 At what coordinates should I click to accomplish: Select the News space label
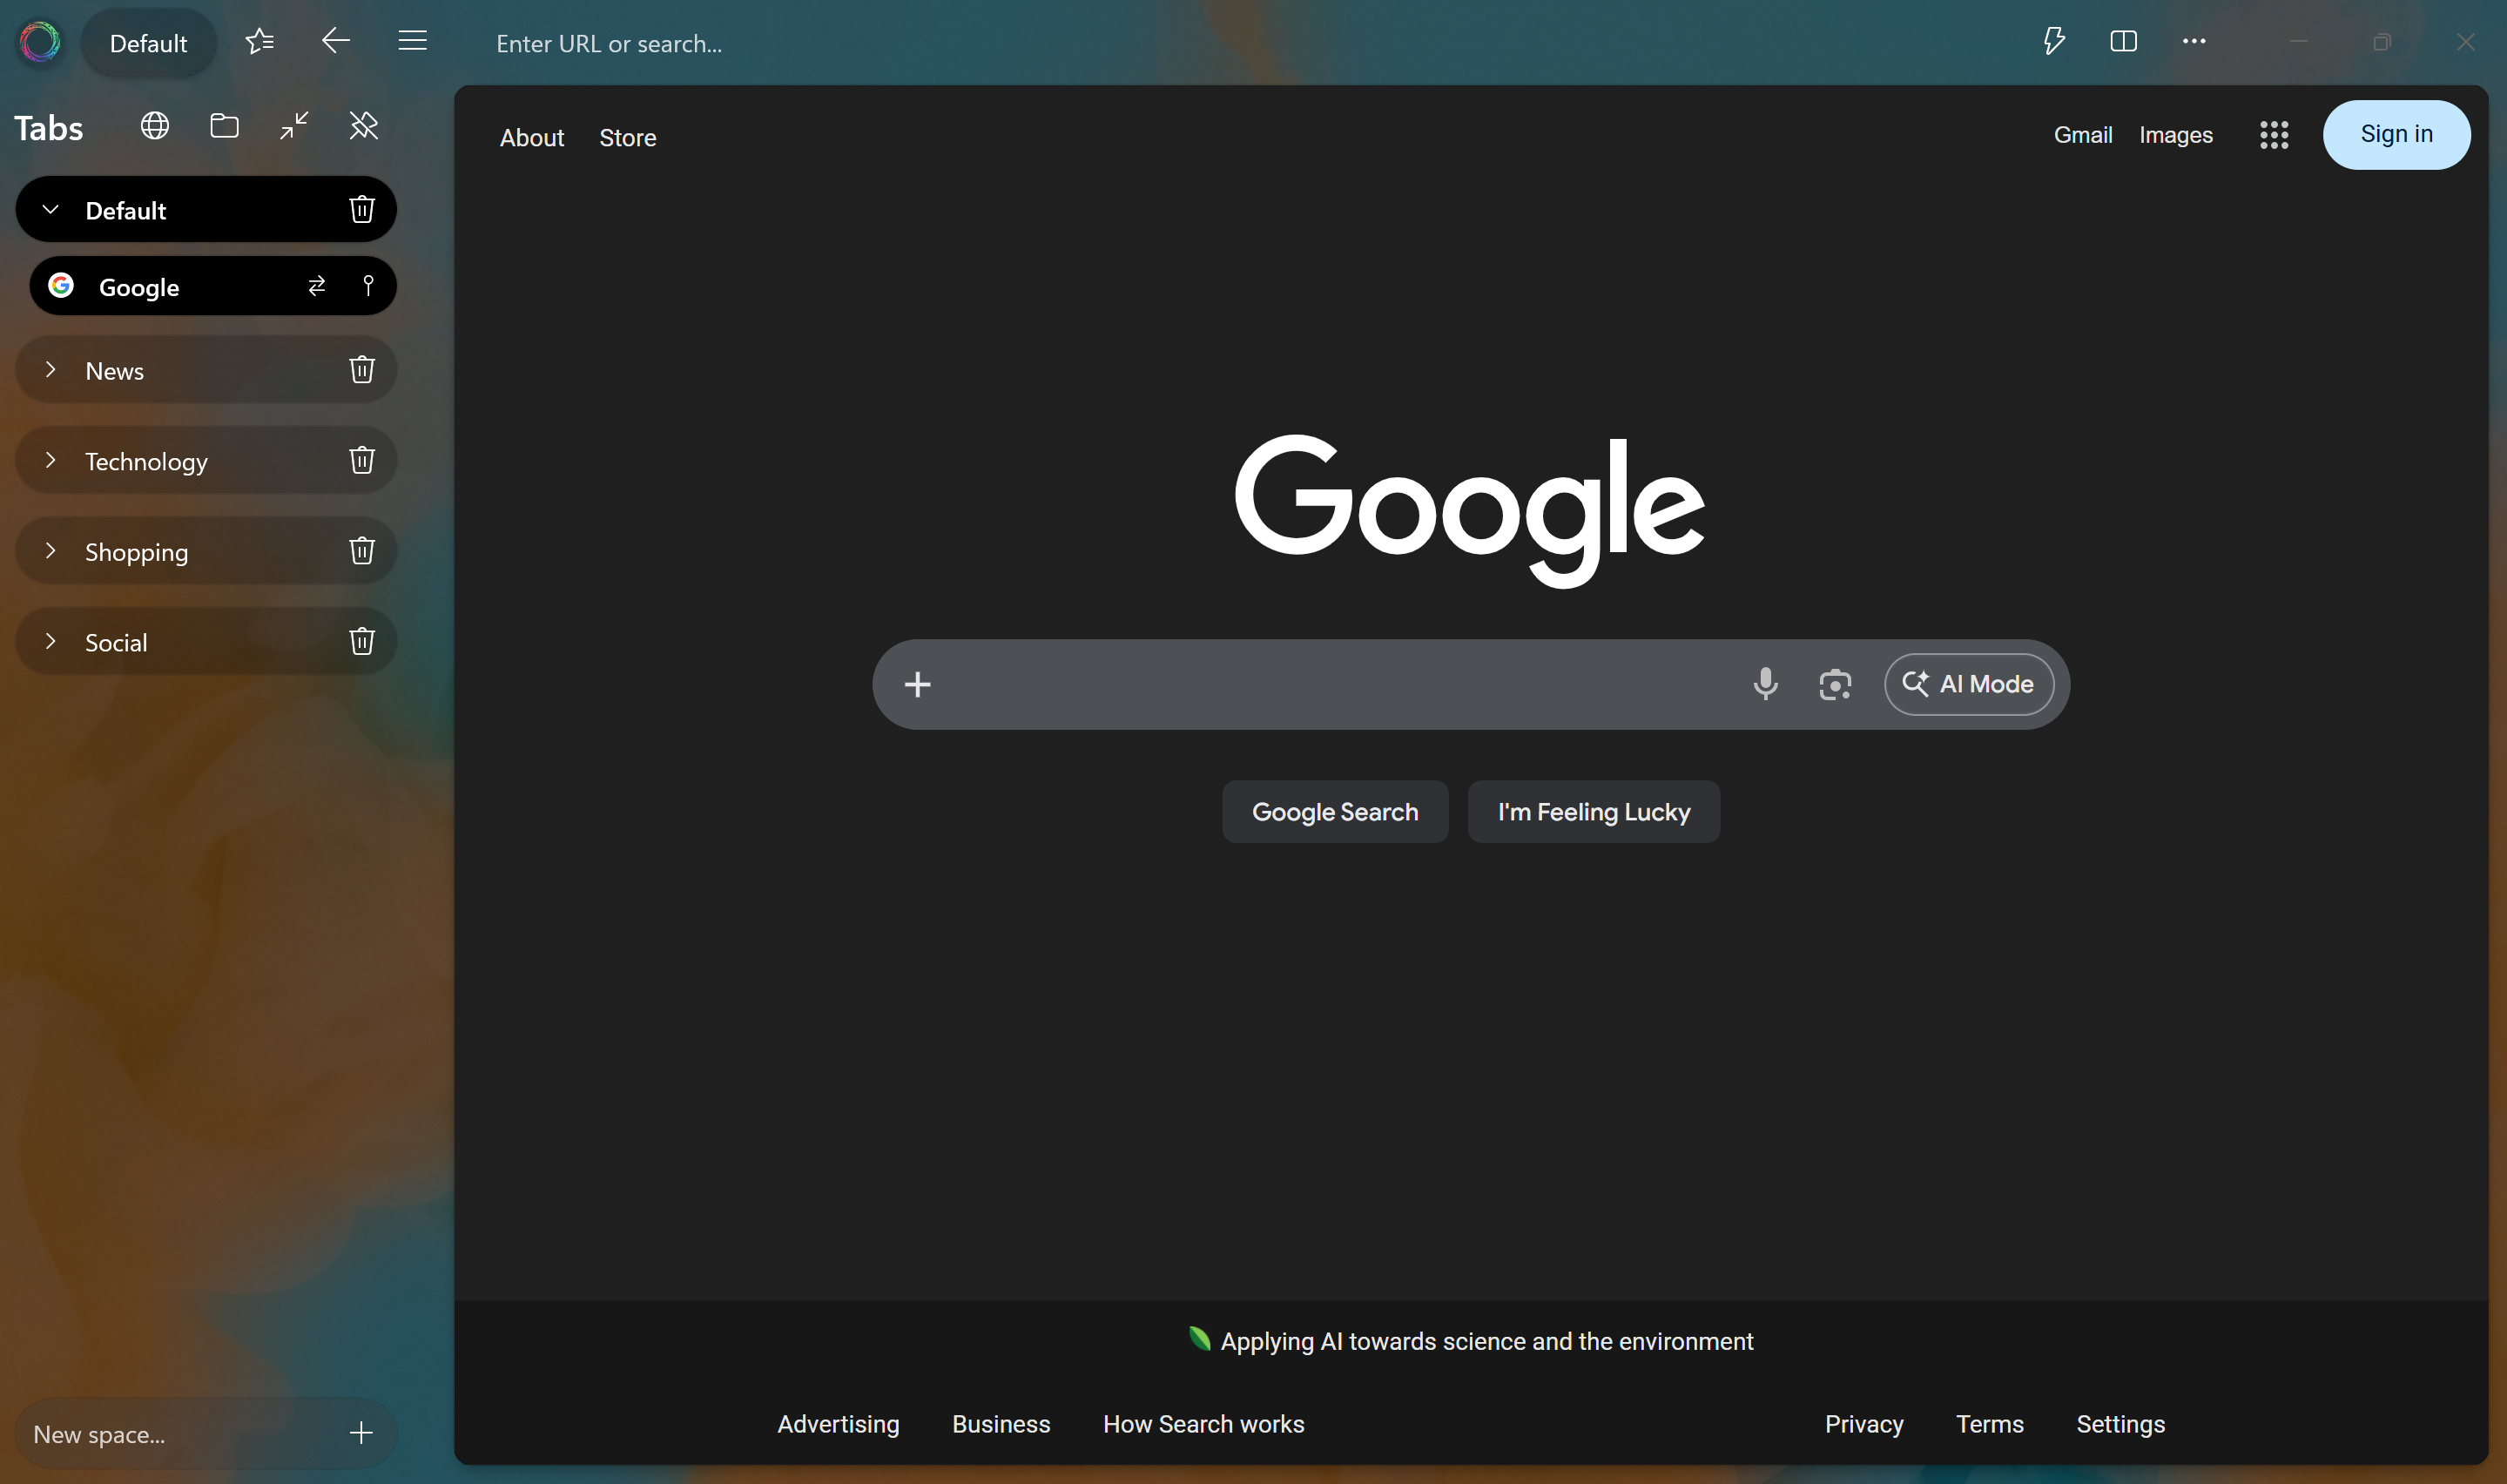[x=115, y=371]
